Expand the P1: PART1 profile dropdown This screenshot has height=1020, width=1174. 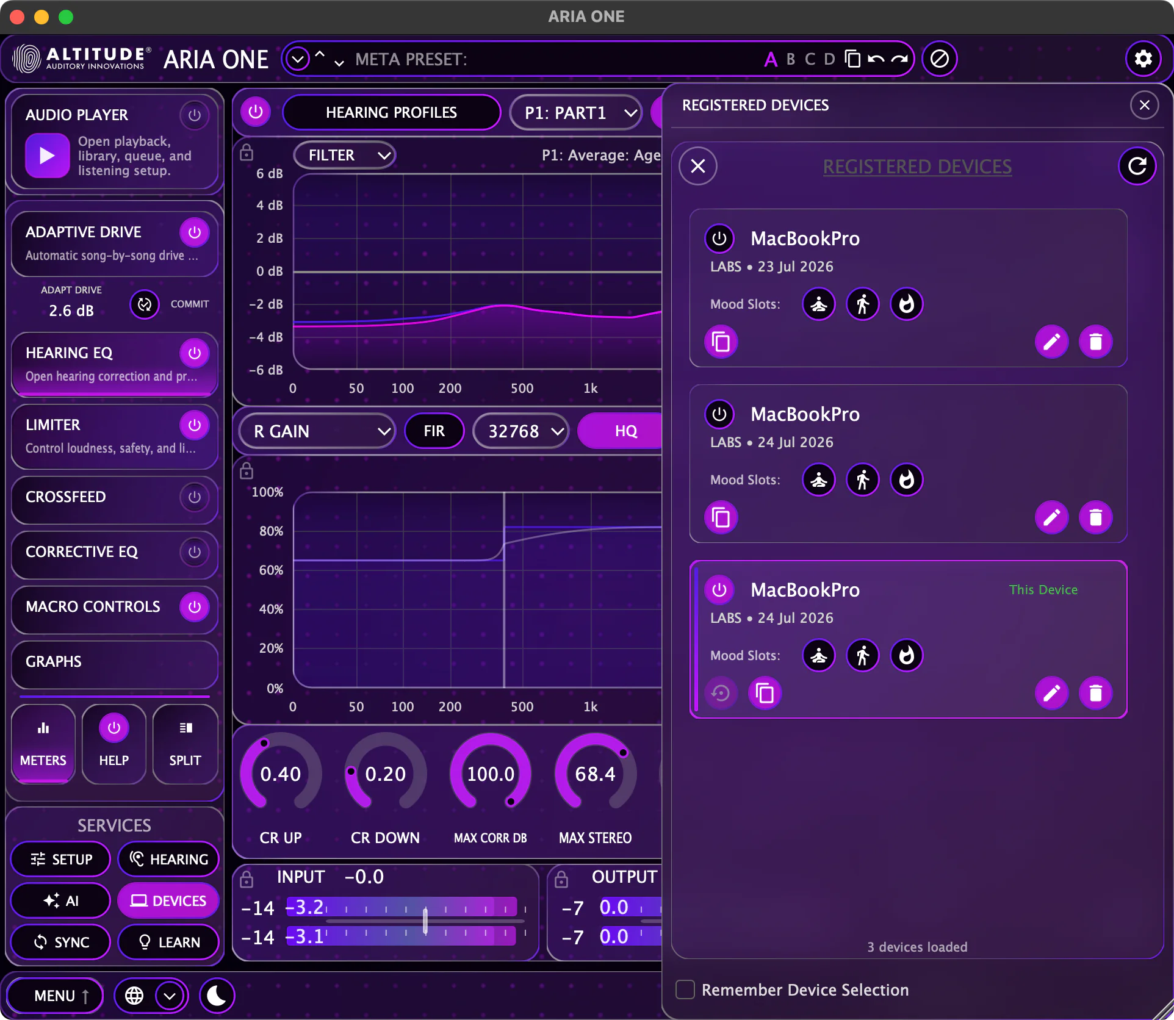(576, 112)
